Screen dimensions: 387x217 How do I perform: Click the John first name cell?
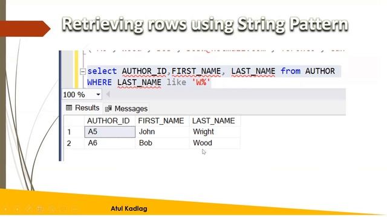point(162,132)
